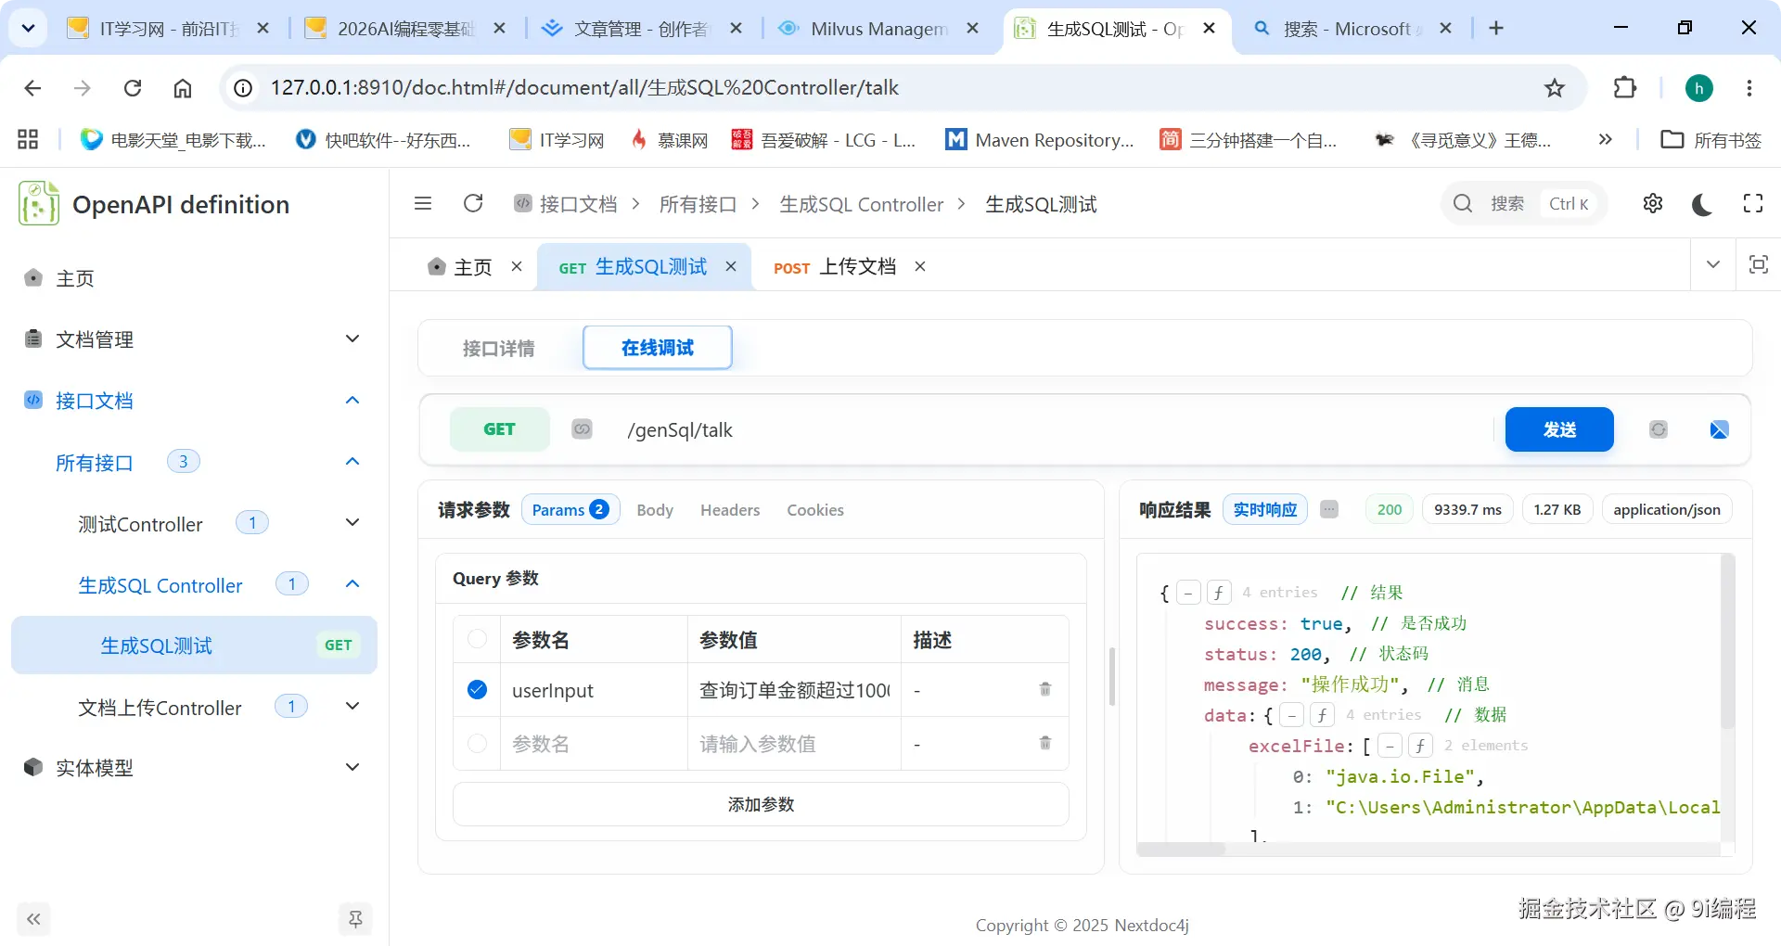Click the blue icon right of 发送
The height and width of the screenshot is (946, 1781).
pyautogui.click(x=1719, y=429)
